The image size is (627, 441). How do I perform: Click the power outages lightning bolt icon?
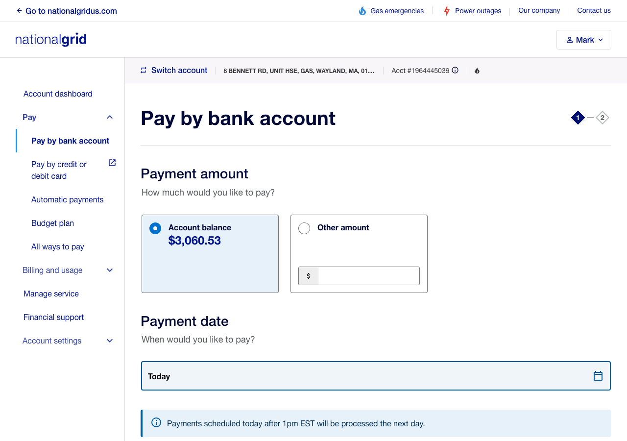tap(446, 11)
